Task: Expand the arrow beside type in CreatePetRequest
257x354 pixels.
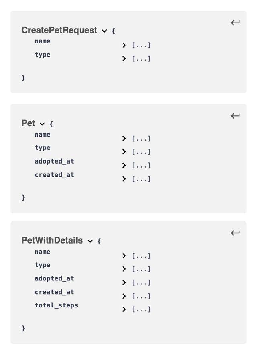Action: tap(124, 59)
